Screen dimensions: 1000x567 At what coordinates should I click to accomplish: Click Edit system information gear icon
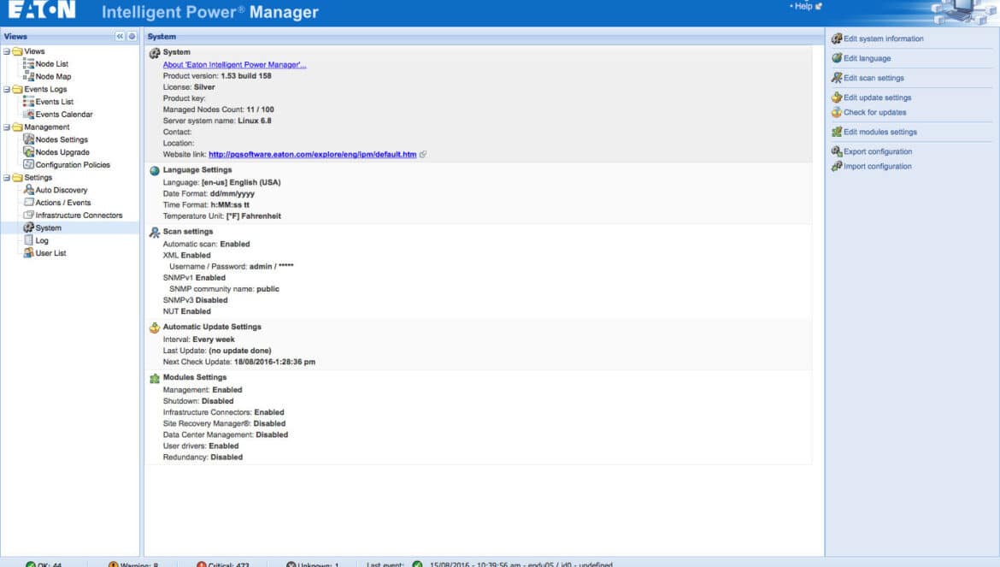pos(837,38)
